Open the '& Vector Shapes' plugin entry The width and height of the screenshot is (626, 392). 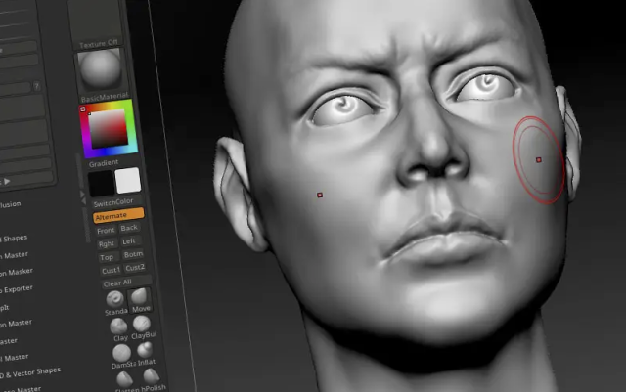coord(30,374)
